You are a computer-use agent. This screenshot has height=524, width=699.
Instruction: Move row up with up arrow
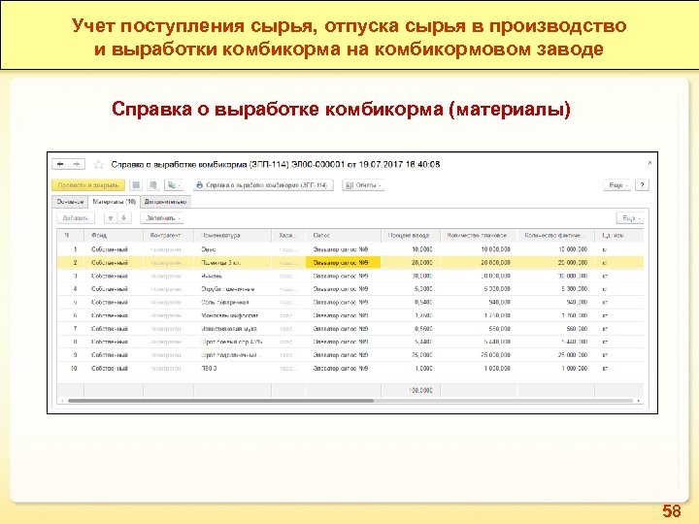tap(111, 218)
